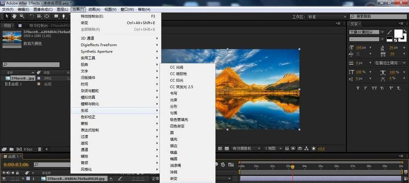Select the Unified Camera tool
The image size is (409, 183).
pyautogui.click(x=39, y=16)
